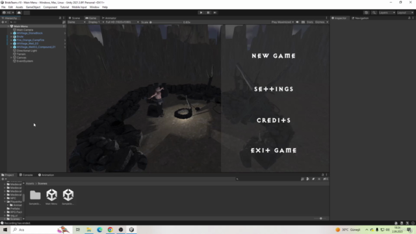
Task: Toggle the Hierarchy panel lock icon
Action: (60, 18)
